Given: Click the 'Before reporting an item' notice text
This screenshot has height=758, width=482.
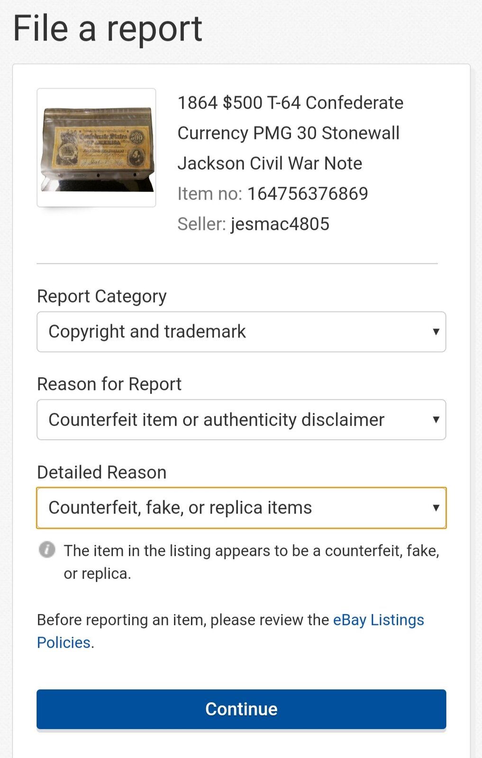Looking at the screenshot, I should tap(183, 620).
